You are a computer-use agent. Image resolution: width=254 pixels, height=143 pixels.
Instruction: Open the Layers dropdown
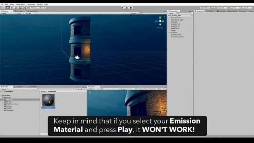pos(235,8)
